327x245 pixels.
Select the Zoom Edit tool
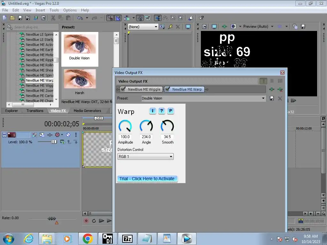click(x=181, y=18)
